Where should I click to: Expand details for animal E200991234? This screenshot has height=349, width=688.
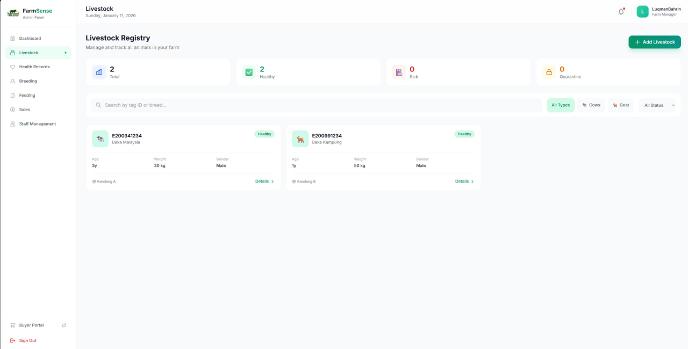click(464, 181)
